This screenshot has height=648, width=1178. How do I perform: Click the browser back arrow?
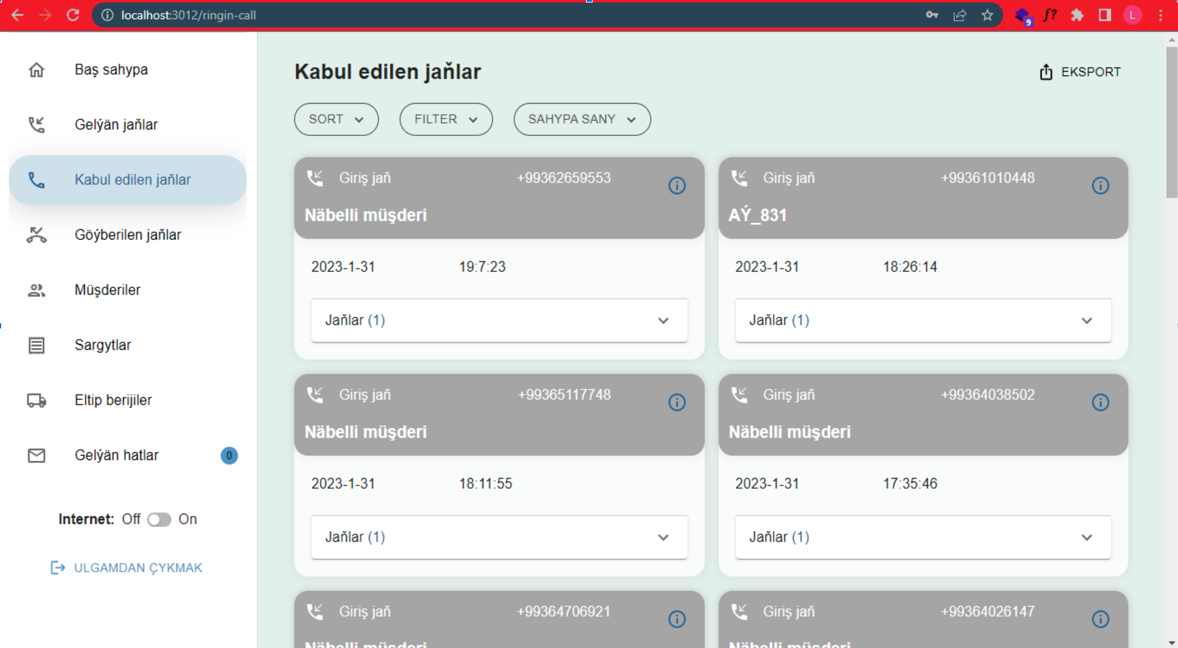pyautogui.click(x=17, y=15)
